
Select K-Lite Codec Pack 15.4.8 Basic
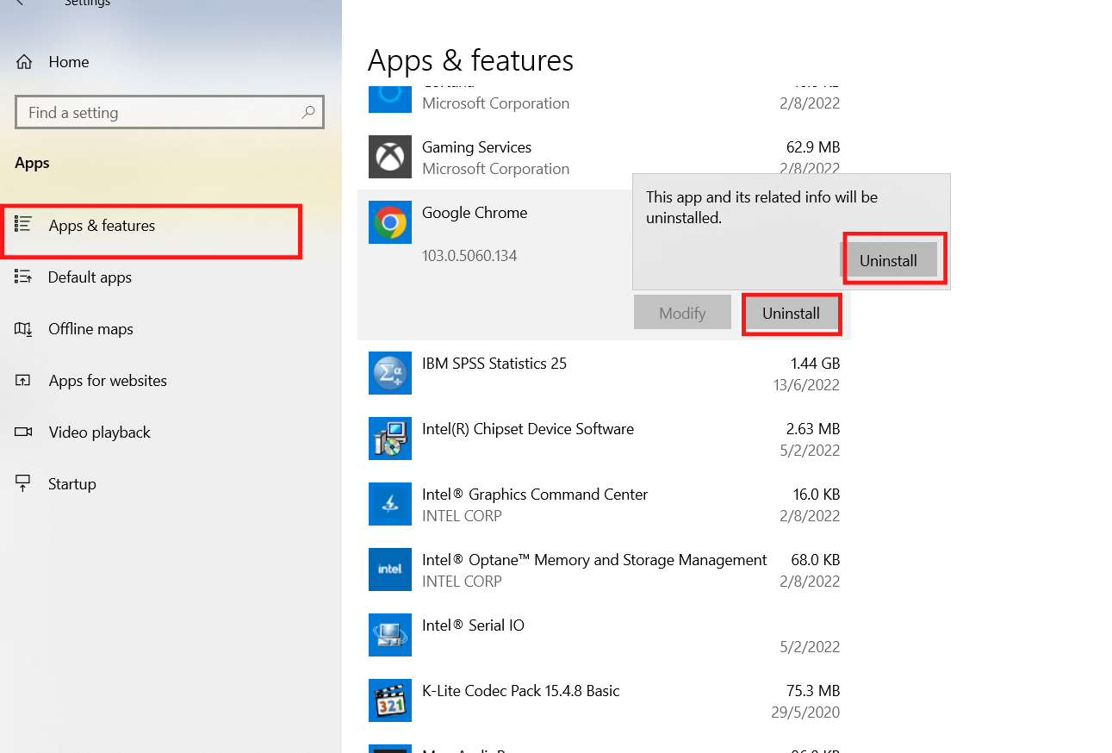pyautogui.click(x=521, y=691)
